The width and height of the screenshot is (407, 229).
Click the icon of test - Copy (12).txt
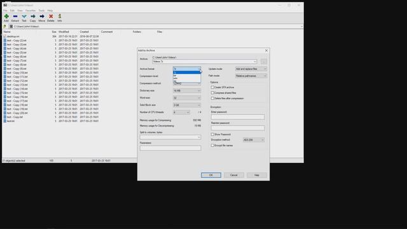click(x=4, y=81)
